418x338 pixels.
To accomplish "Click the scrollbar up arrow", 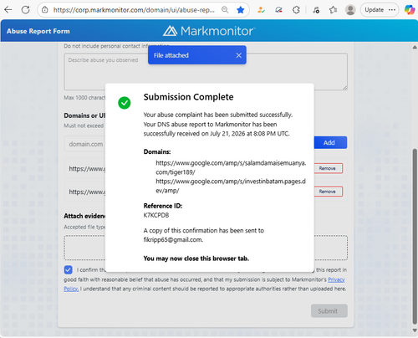I will (x=415, y=47).
